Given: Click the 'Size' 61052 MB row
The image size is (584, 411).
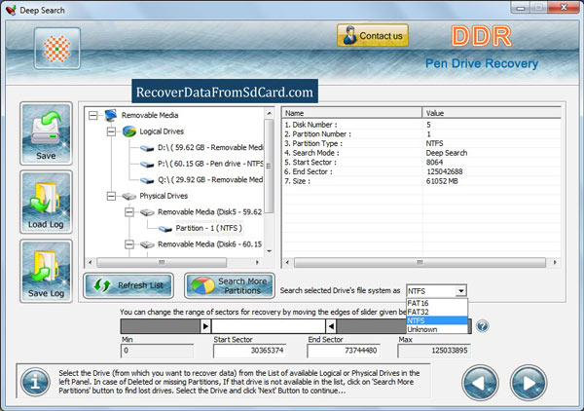Looking at the screenshot, I should tap(421, 181).
